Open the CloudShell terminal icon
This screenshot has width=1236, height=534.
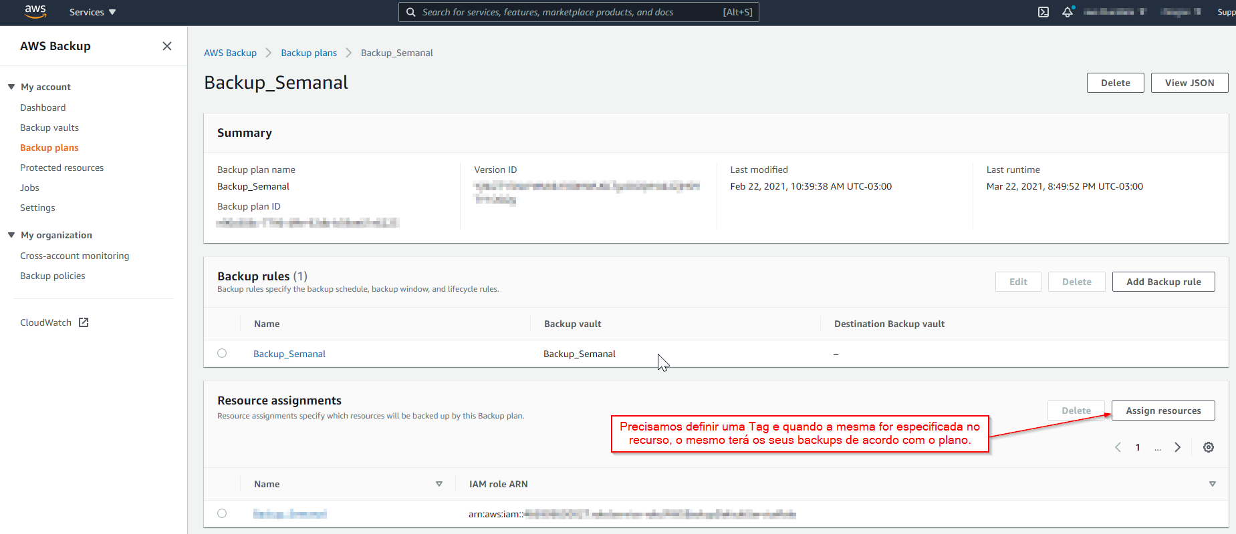point(1043,12)
